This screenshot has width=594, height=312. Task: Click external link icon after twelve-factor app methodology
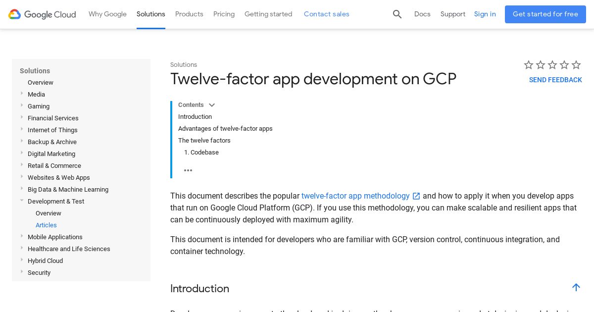pos(416,196)
